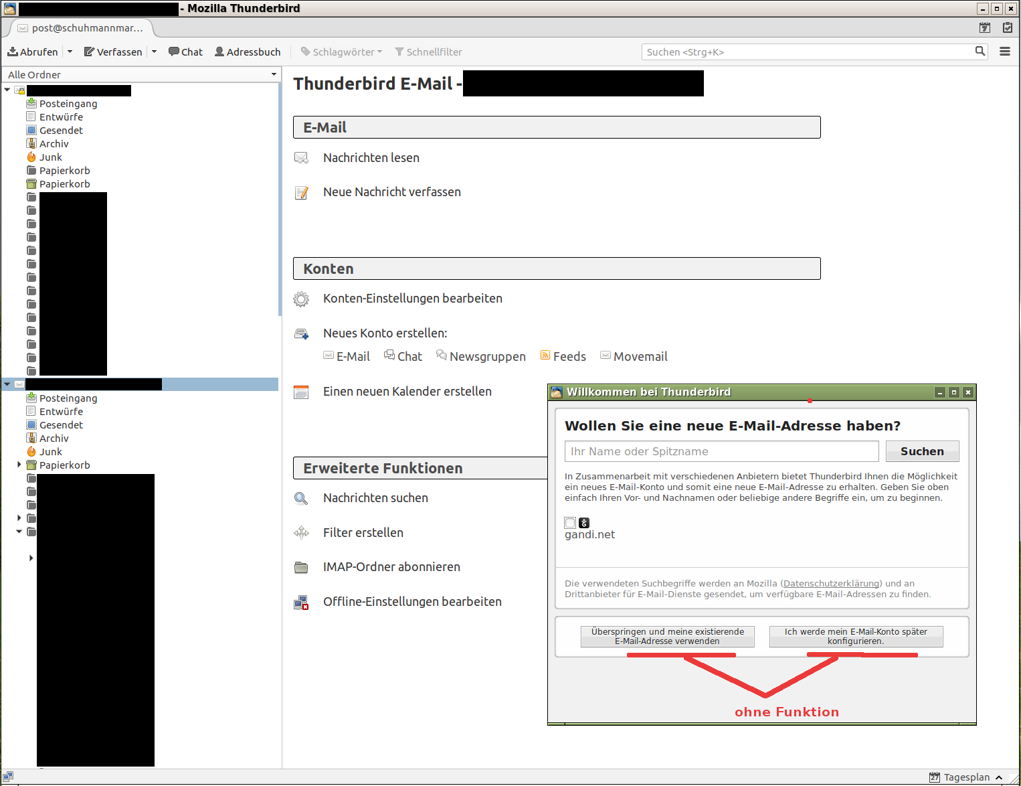The height and width of the screenshot is (786, 1021).
Task: Open Archiv under the highlighted second account
Action: [x=54, y=439]
